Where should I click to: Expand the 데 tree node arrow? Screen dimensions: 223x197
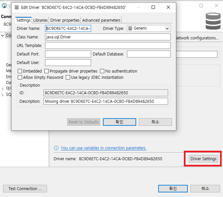(2, 89)
